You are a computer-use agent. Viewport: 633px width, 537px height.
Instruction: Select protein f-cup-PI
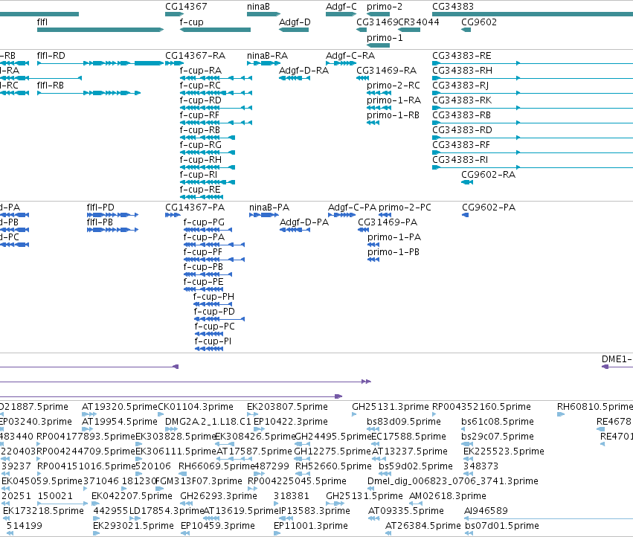coord(213,341)
